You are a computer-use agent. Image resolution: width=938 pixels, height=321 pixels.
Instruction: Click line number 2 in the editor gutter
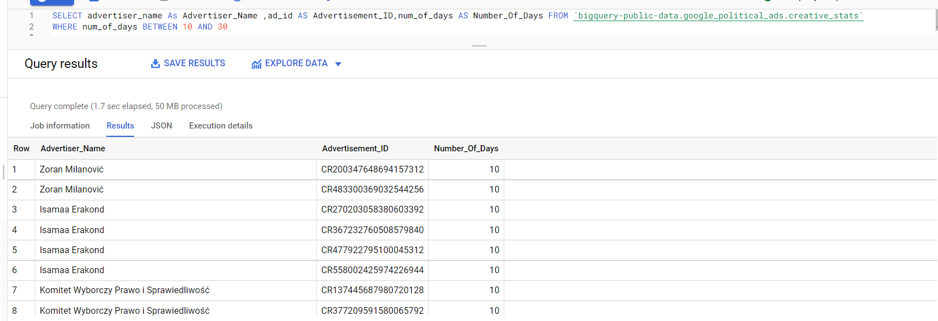[x=31, y=27]
